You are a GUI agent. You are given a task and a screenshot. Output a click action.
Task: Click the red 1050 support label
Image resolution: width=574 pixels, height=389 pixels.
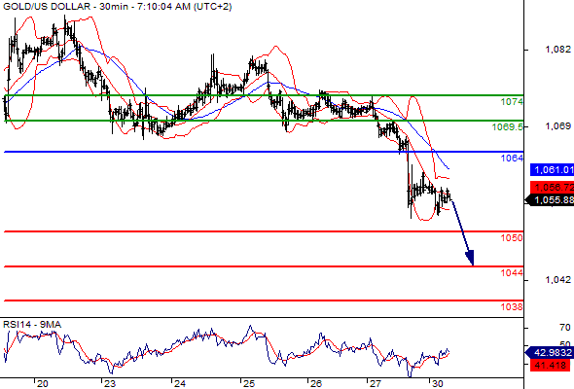click(512, 238)
